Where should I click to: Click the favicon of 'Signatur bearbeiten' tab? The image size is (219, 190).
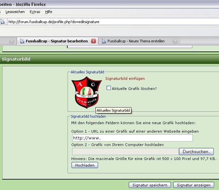click(22, 41)
